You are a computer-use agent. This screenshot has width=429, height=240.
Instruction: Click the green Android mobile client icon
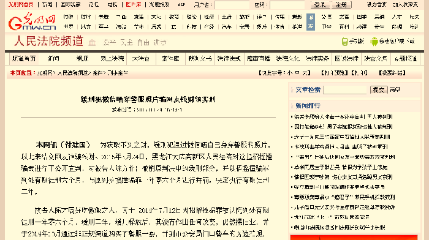374,42
